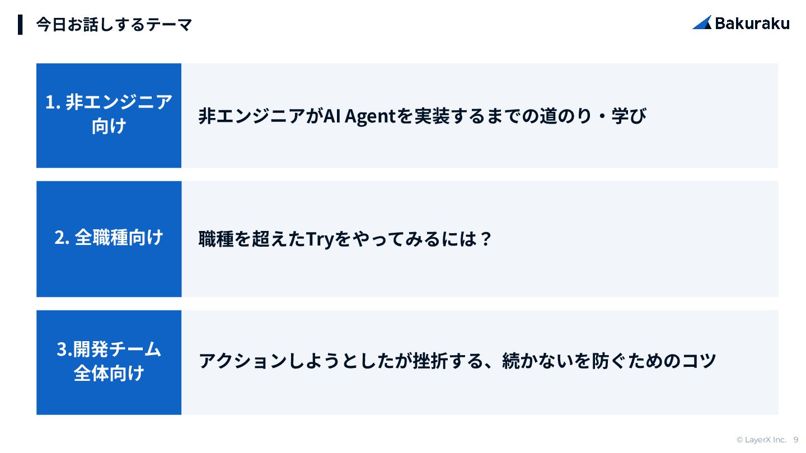Click the dark vertical bar beside the title
The height and width of the screenshot is (453, 806).
[x=20, y=25]
